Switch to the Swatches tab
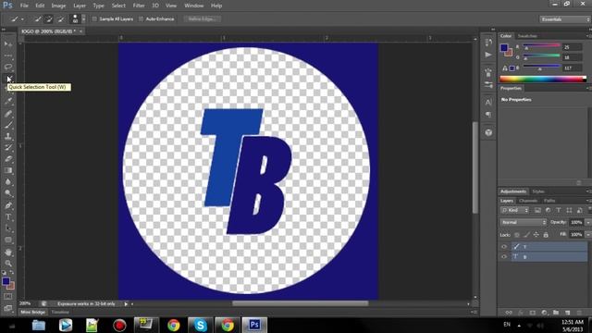This screenshot has width=592, height=333. click(x=527, y=36)
